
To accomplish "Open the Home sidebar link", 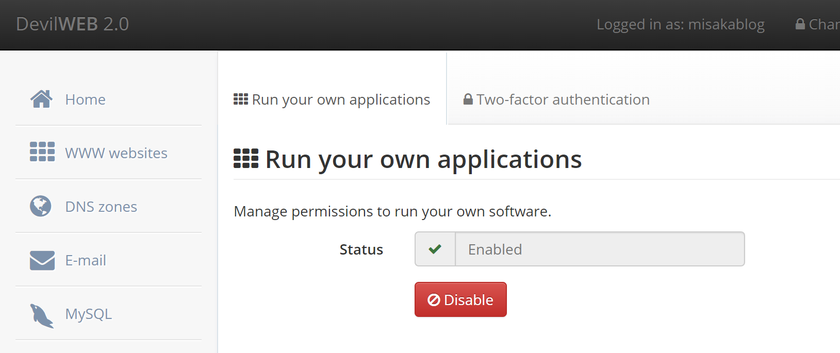I will [x=86, y=99].
